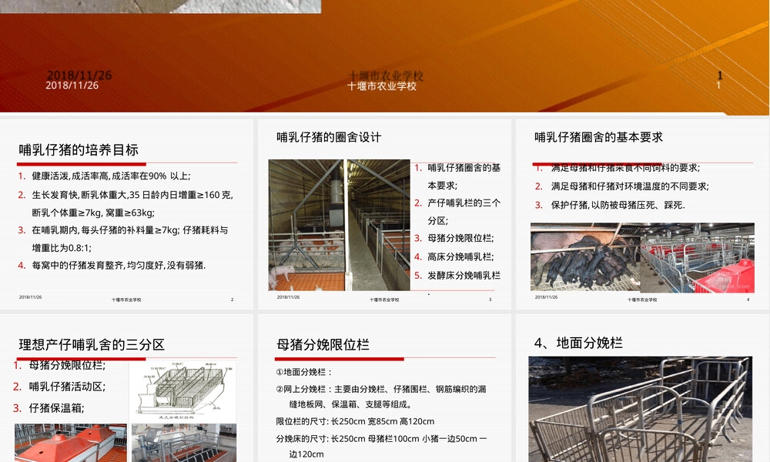Click the list item 母猪分娩限位栏; on slide 3

click(460, 238)
